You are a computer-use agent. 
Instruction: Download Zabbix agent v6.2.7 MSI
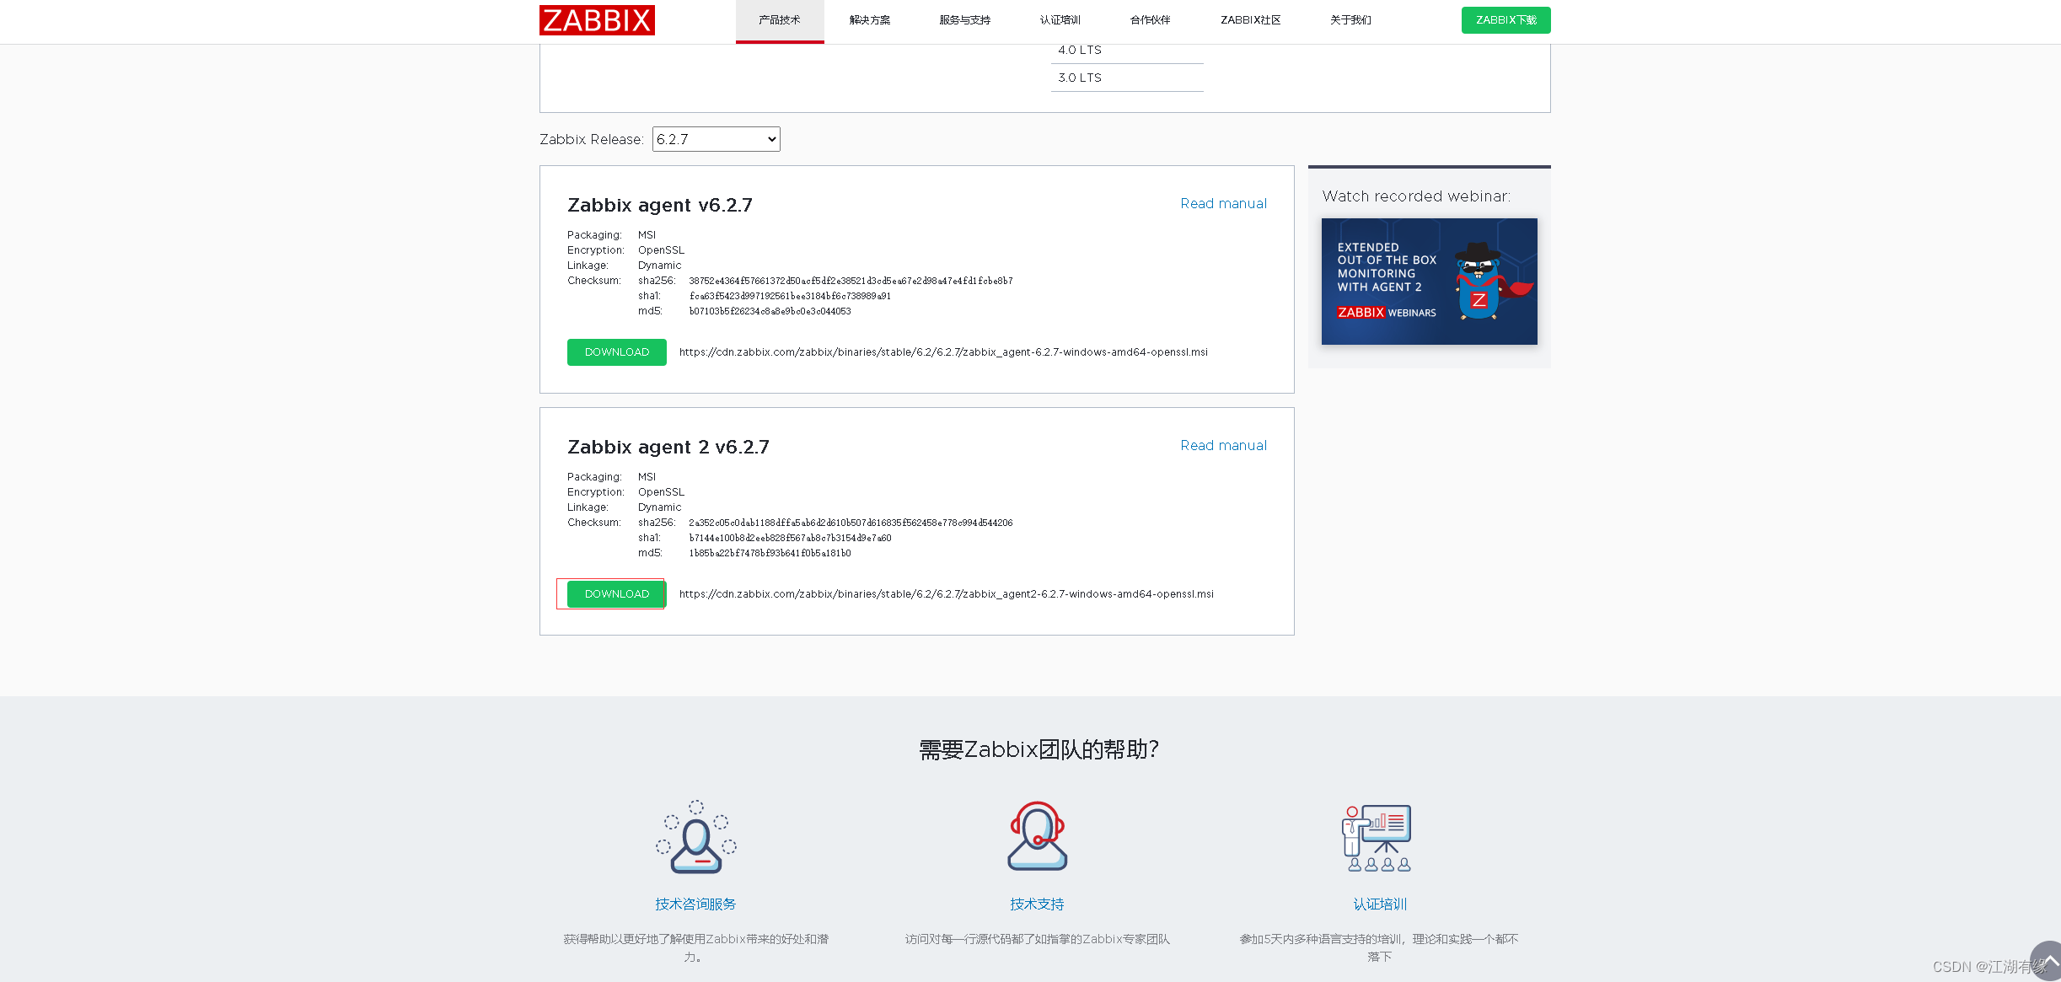point(617,352)
